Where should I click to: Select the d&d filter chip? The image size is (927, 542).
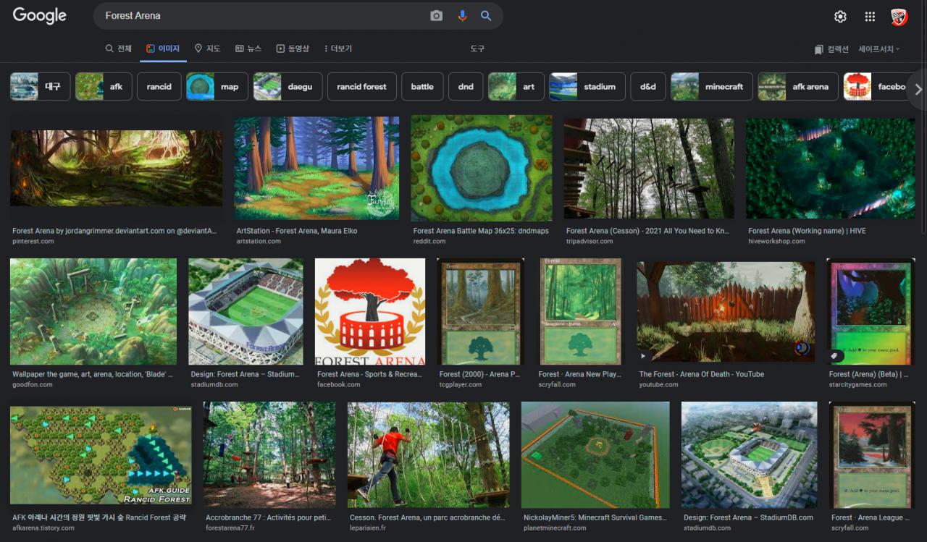[x=648, y=86]
